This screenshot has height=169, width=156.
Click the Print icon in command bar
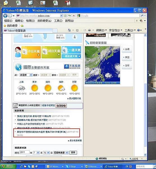[x=89, y=30]
